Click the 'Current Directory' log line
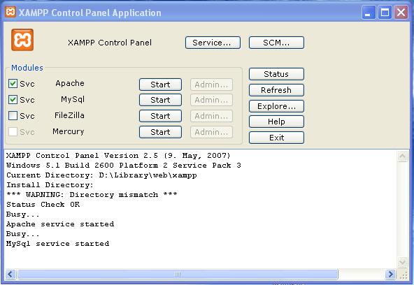This screenshot has height=285, width=414. point(101,175)
